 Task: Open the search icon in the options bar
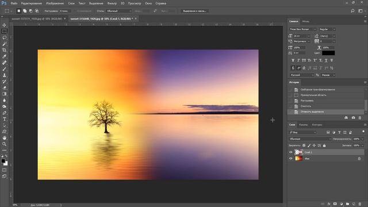coord(352,11)
